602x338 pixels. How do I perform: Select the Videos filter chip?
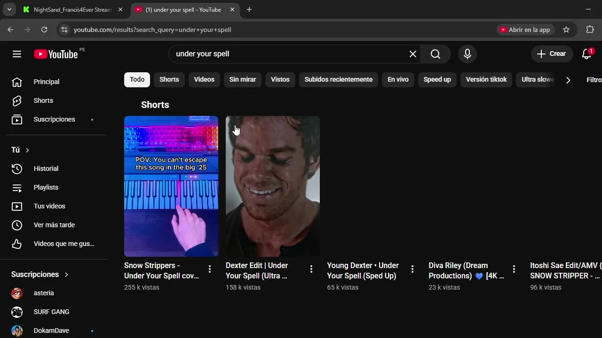tap(204, 79)
